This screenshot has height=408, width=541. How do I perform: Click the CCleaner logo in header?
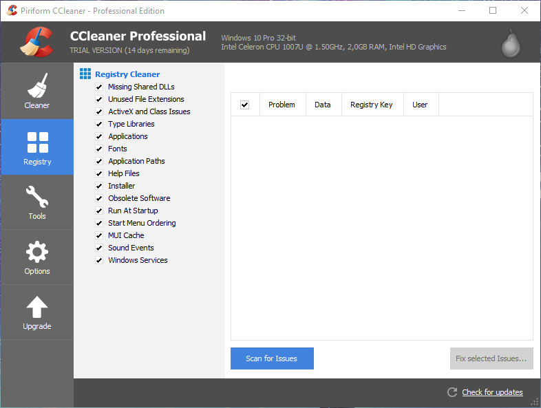[x=37, y=42]
